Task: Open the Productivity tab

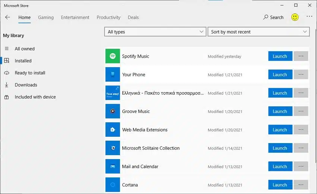Action: point(109,17)
